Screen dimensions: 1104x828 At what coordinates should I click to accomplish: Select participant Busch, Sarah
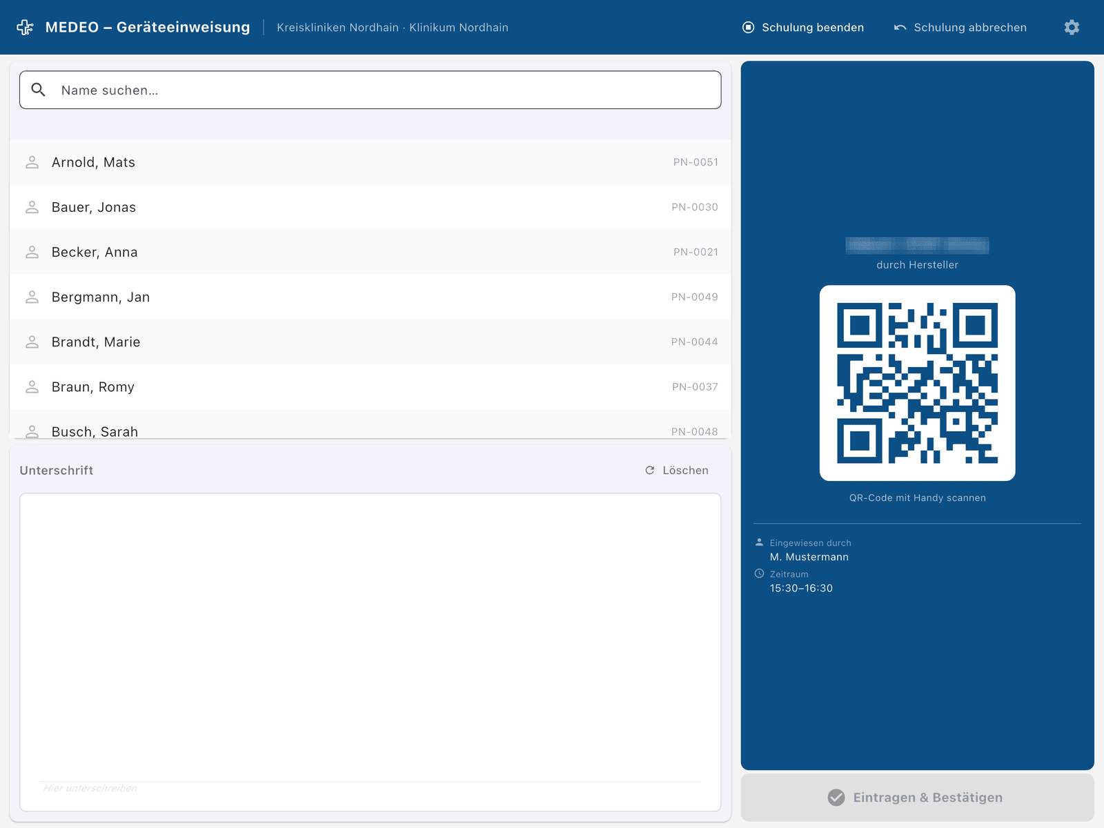(x=370, y=424)
